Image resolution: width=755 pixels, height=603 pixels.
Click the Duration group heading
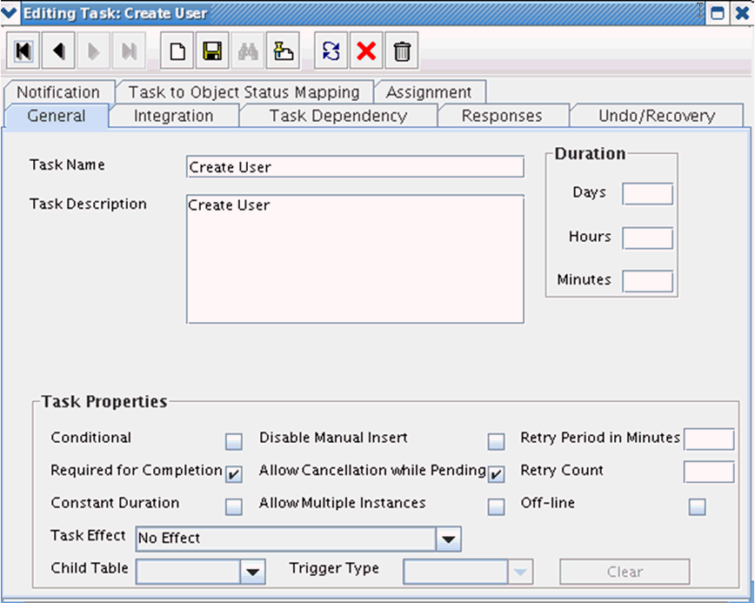(590, 154)
